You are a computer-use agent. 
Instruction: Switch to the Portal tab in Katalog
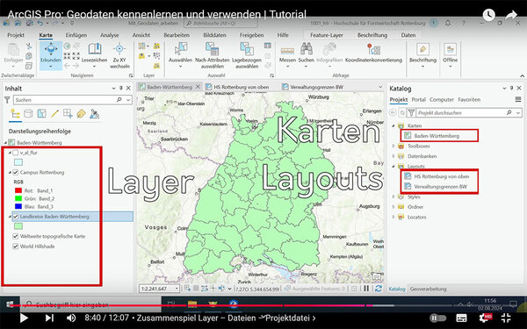pos(418,100)
